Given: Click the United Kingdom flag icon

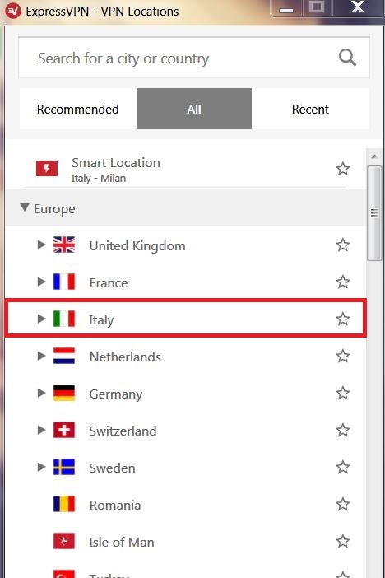Looking at the screenshot, I should pos(64,245).
